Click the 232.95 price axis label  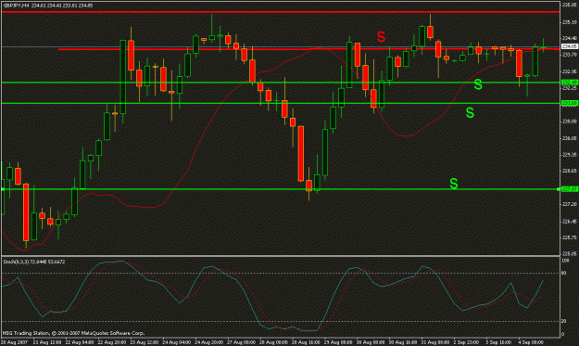pos(569,71)
